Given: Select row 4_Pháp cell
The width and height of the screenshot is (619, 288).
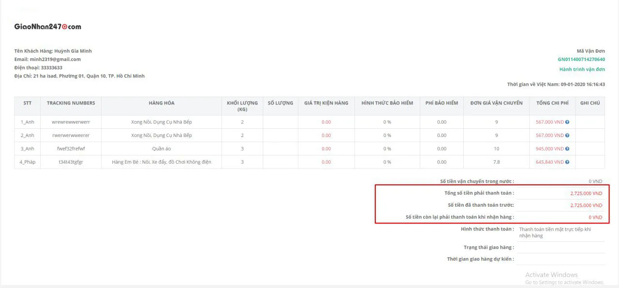Looking at the screenshot, I should pyautogui.click(x=28, y=162).
